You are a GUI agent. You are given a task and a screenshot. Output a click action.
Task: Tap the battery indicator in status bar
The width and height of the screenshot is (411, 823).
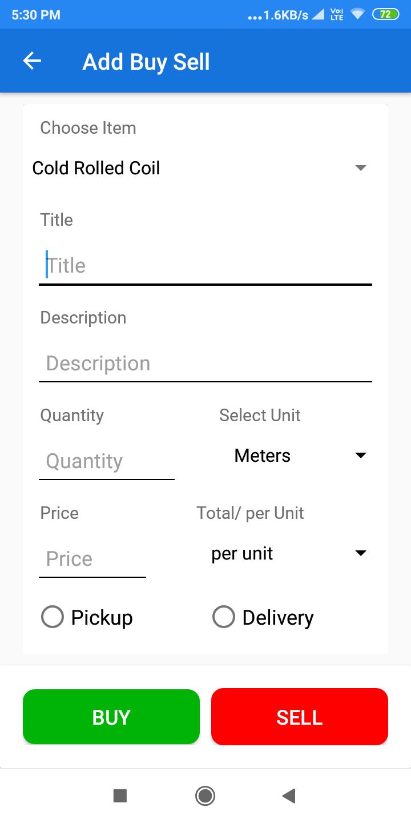(x=385, y=14)
